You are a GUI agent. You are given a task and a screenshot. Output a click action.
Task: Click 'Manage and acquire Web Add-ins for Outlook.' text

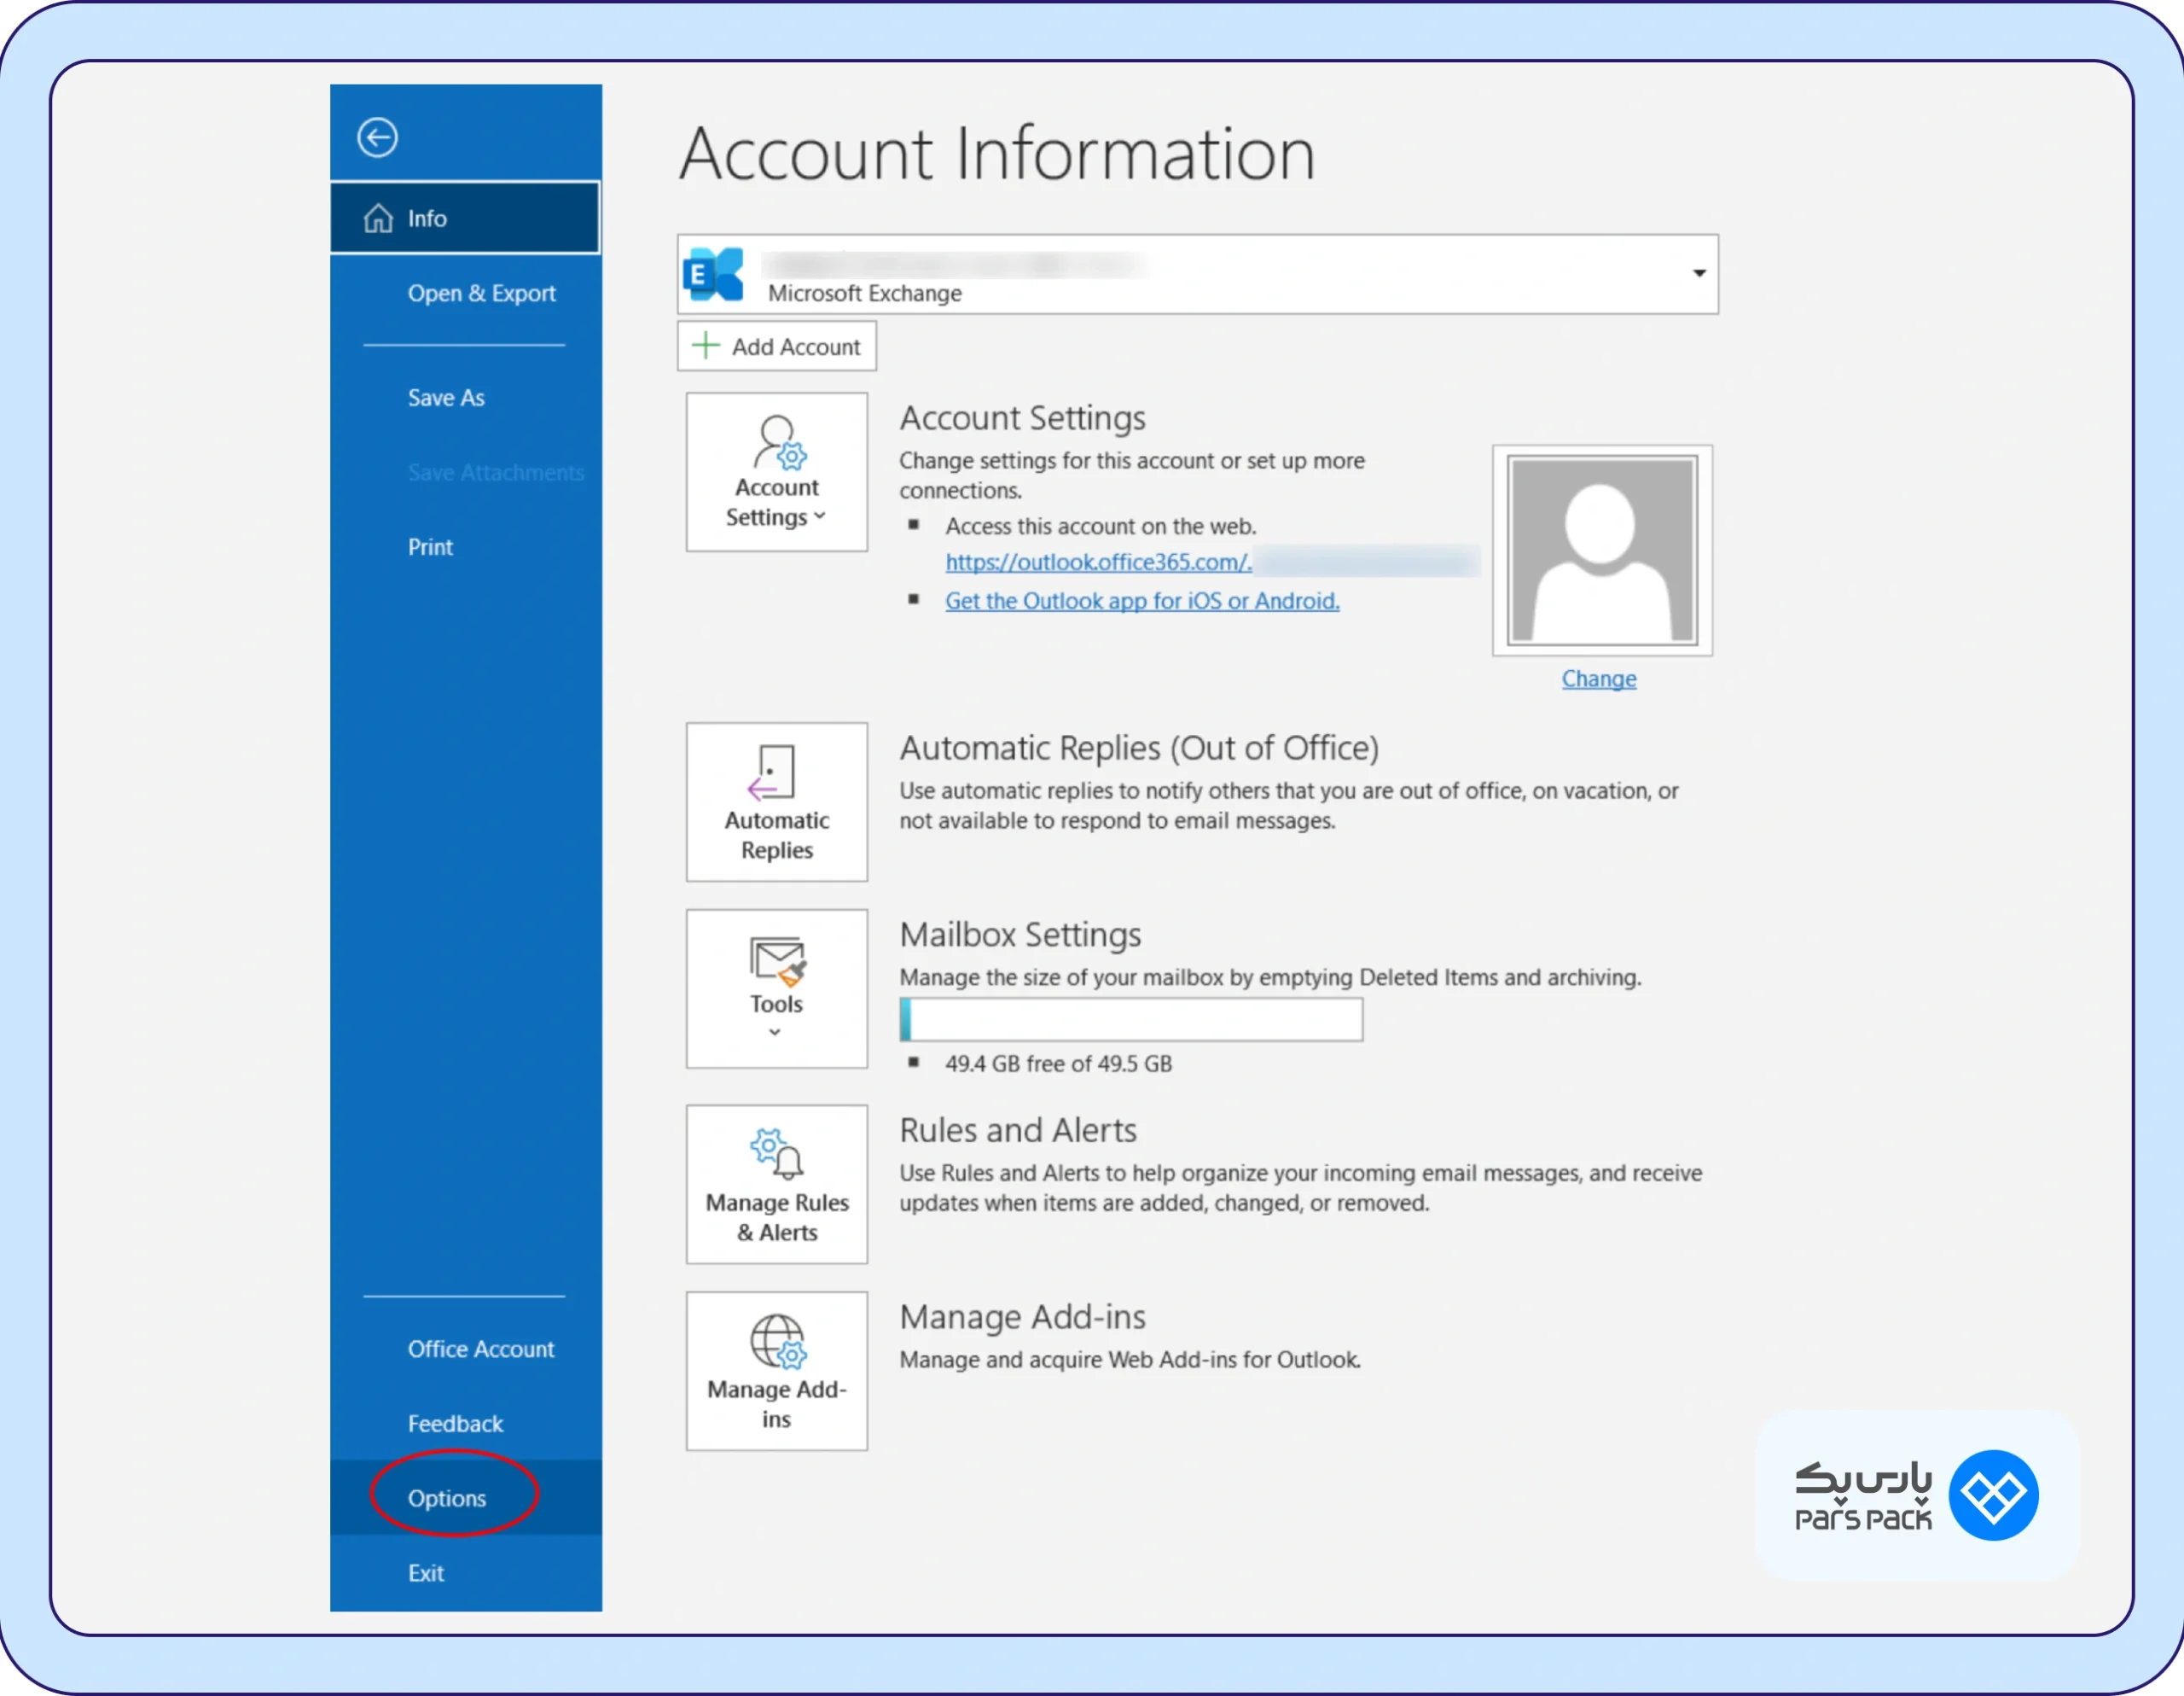(1130, 1360)
